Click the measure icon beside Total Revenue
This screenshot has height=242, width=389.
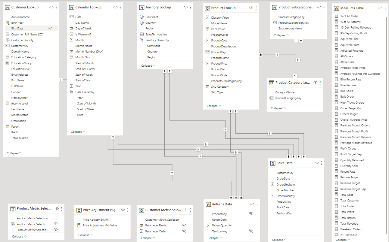coord(336,224)
